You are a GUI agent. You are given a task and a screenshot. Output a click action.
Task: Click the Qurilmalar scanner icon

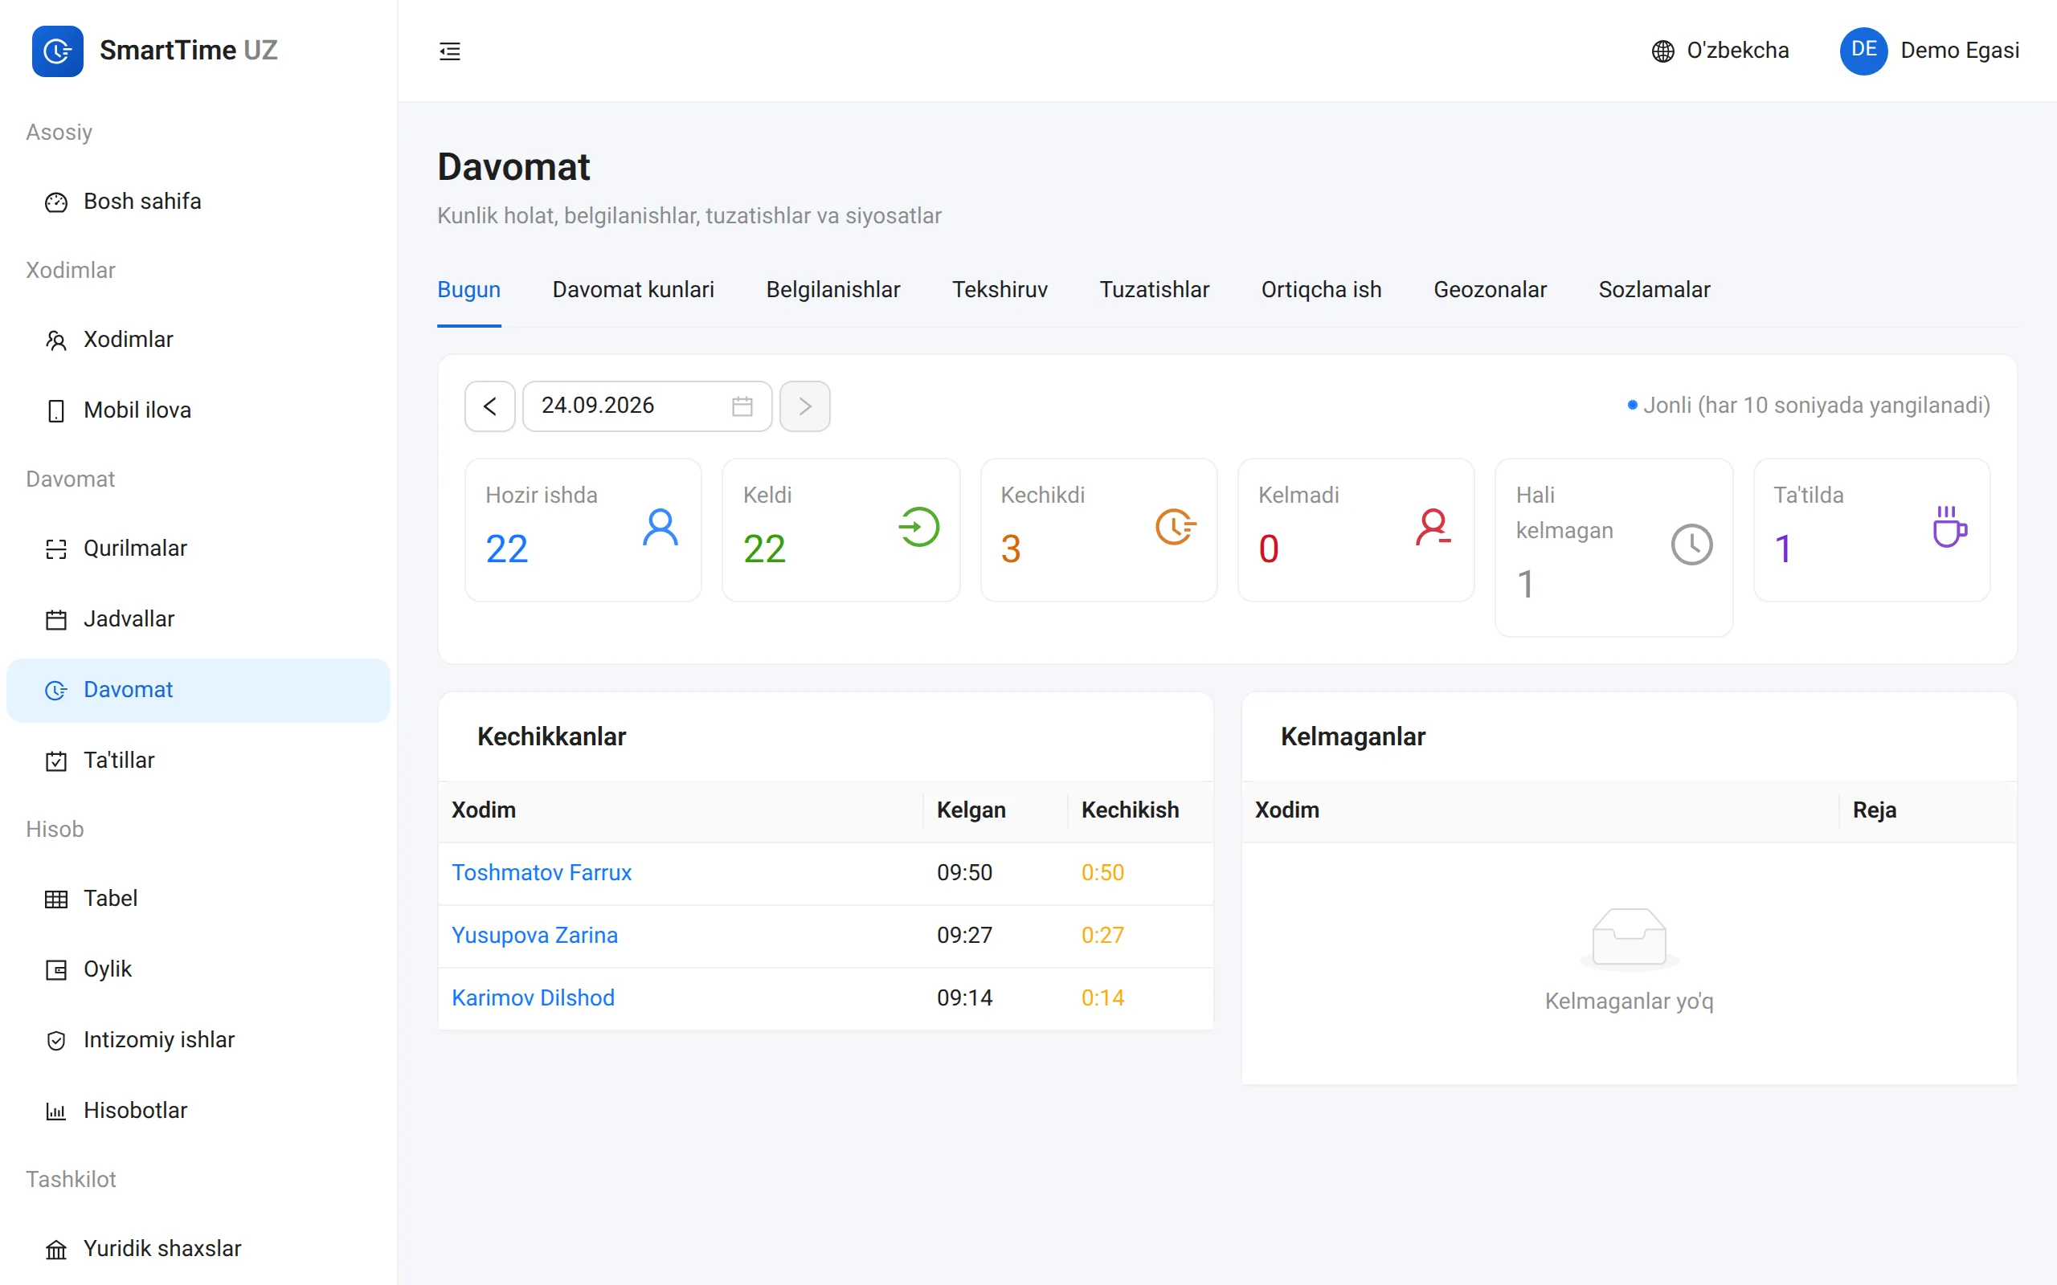coord(56,549)
